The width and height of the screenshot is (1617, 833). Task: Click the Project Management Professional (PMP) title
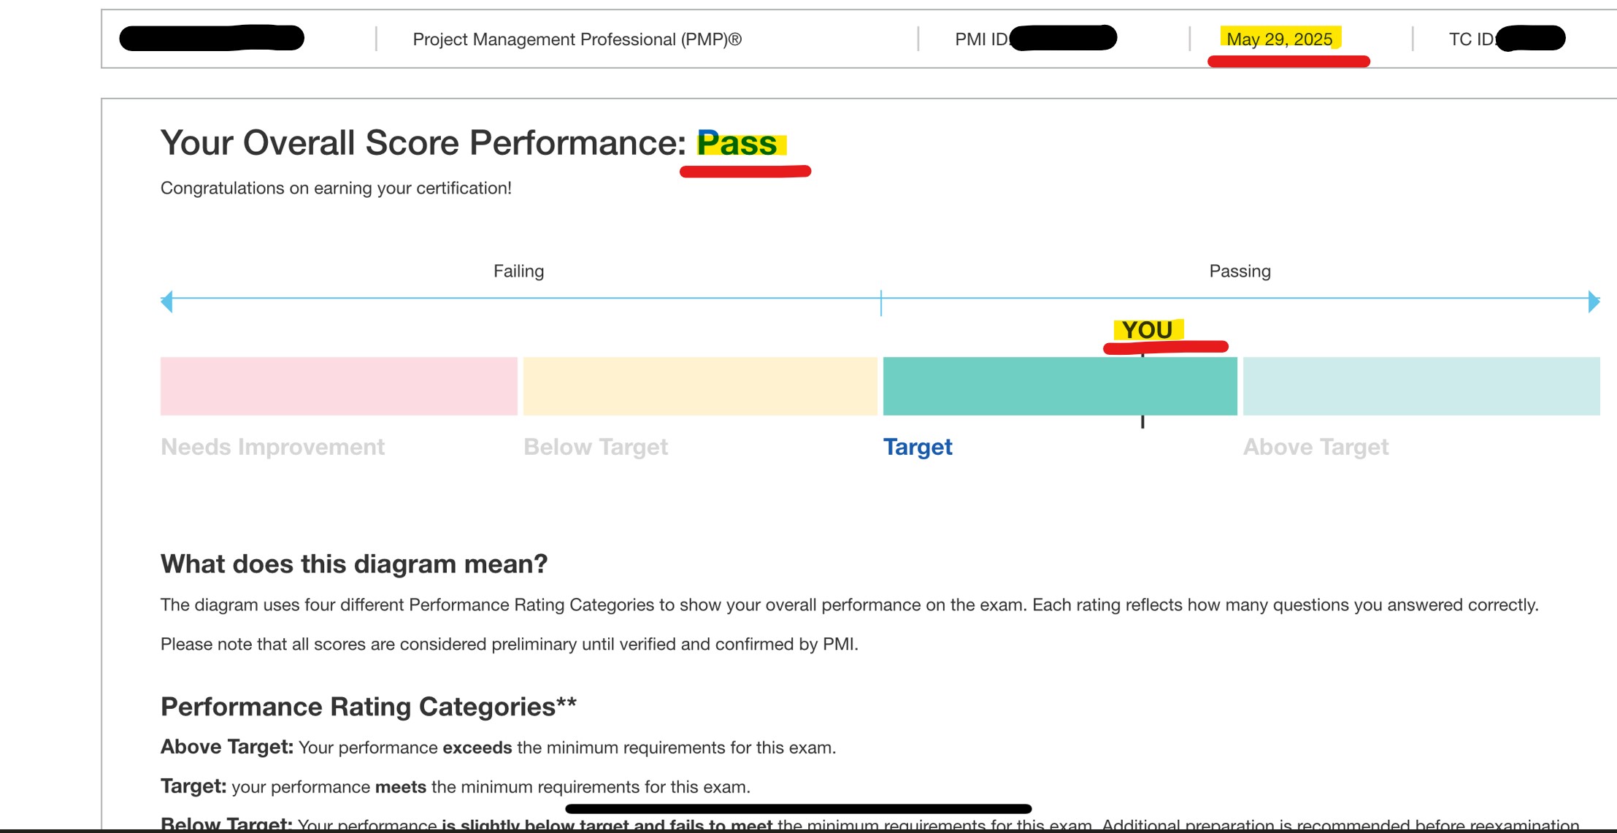[x=577, y=39]
